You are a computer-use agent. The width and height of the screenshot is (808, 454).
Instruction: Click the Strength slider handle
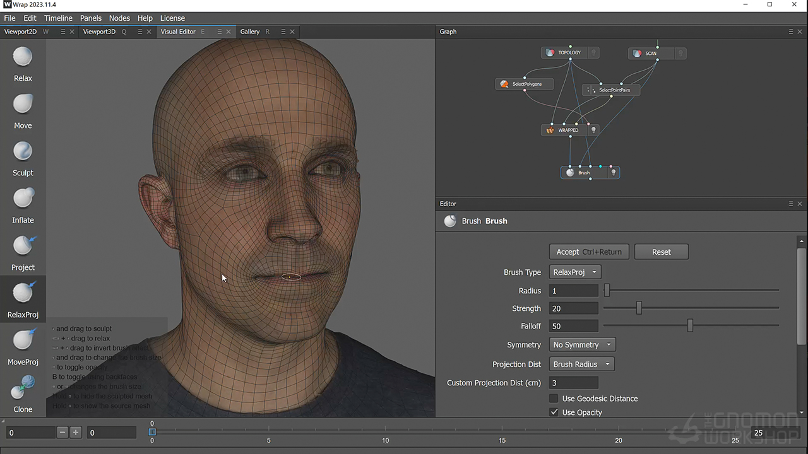pyautogui.click(x=639, y=308)
